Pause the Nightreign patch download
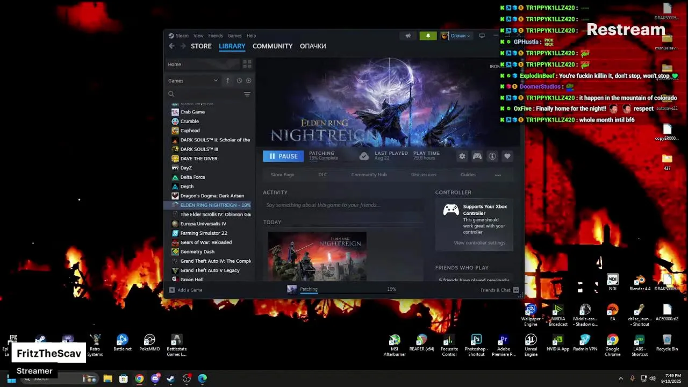This screenshot has width=688, height=387. tap(283, 156)
